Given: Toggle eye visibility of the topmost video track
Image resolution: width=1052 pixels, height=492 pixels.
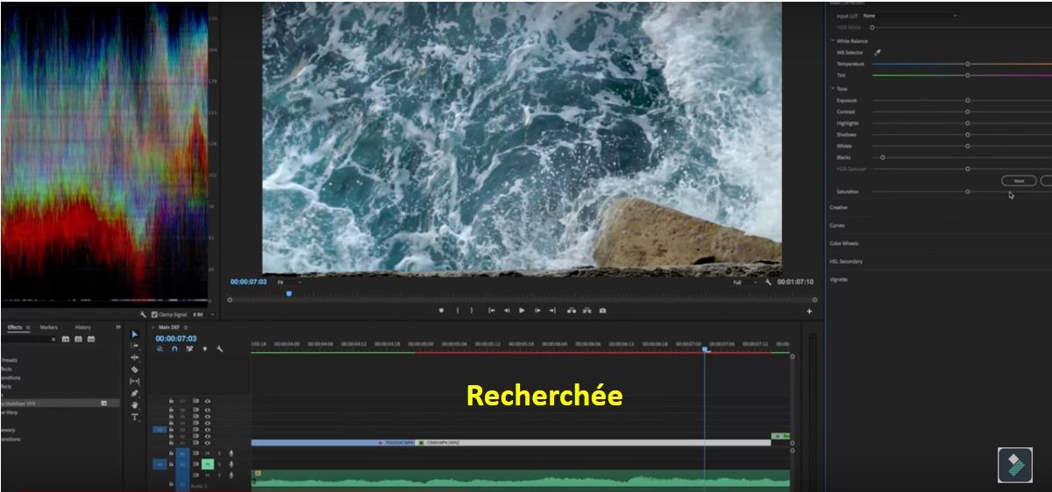Looking at the screenshot, I should point(208,401).
